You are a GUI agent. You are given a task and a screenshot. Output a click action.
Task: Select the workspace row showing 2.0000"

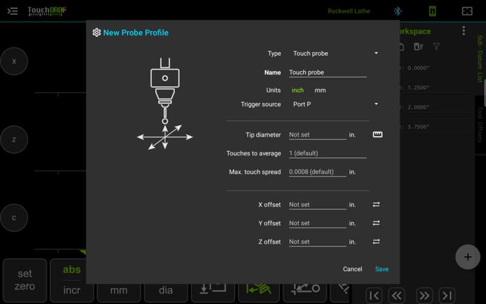coord(436,107)
